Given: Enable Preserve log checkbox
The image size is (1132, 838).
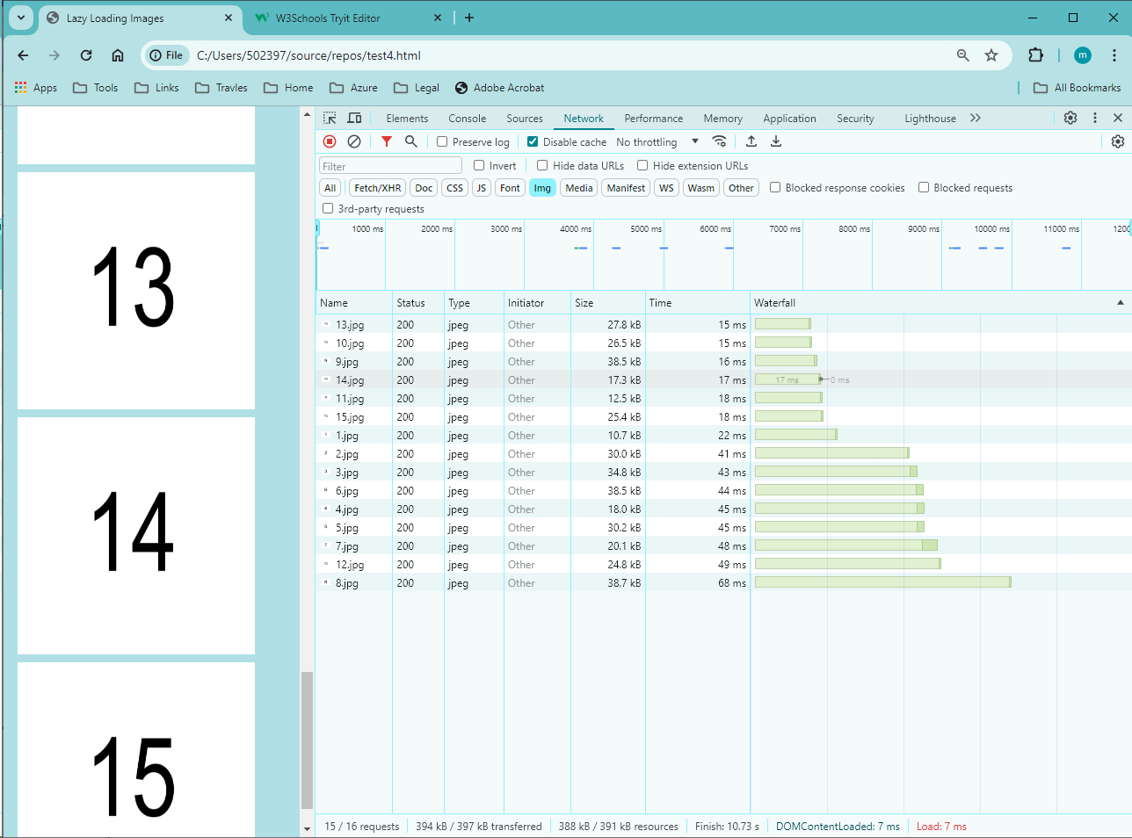Looking at the screenshot, I should coord(442,141).
